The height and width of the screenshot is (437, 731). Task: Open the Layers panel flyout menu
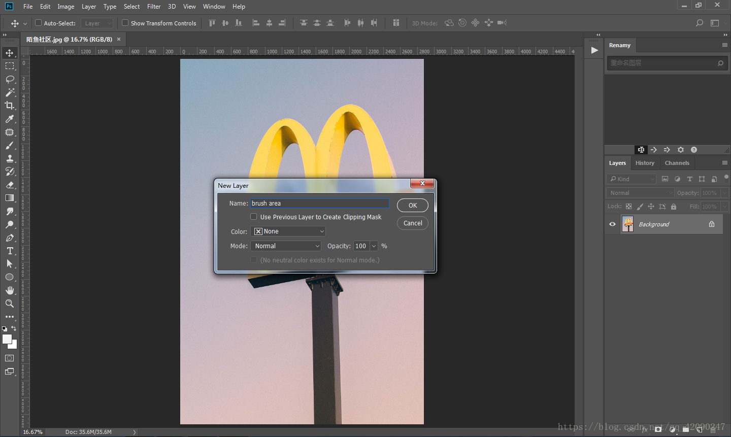click(724, 163)
